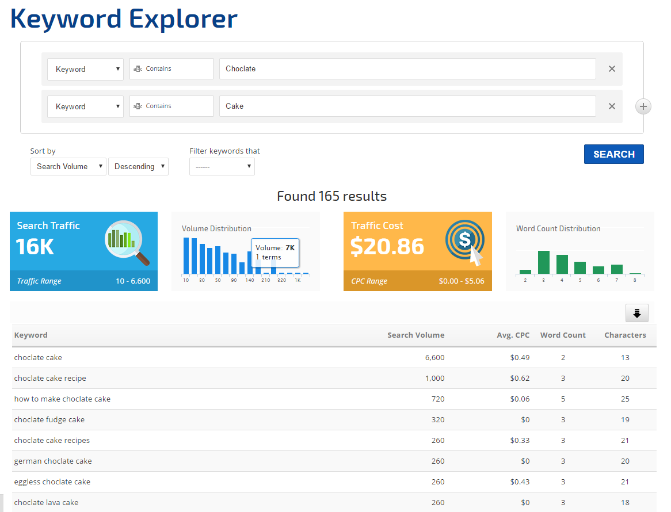Expand the Descending sort order dropdown
Image resolution: width=671 pixels, height=512 pixels.
click(138, 167)
